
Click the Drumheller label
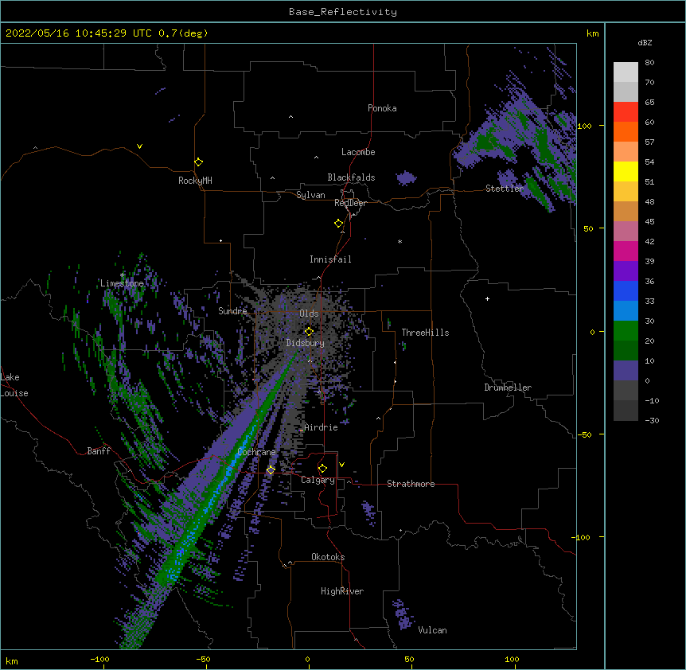508,388
